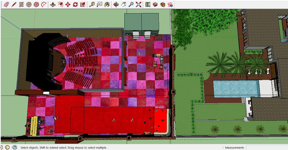Switch to the Orbit camera tool
Image resolution: width=288 pixels, height=150 pixels.
point(116,4)
